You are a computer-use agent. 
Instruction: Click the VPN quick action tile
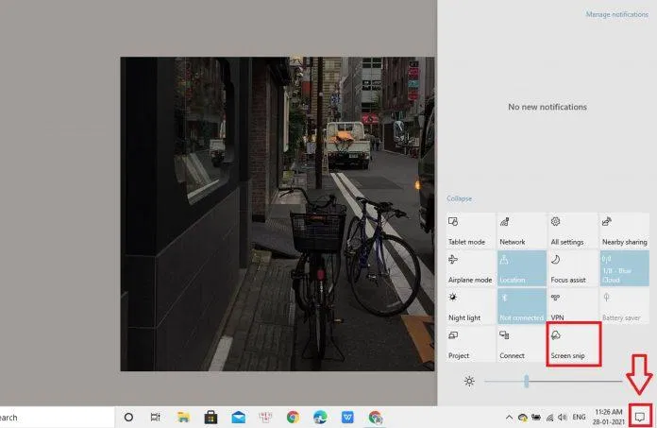pos(573,306)
